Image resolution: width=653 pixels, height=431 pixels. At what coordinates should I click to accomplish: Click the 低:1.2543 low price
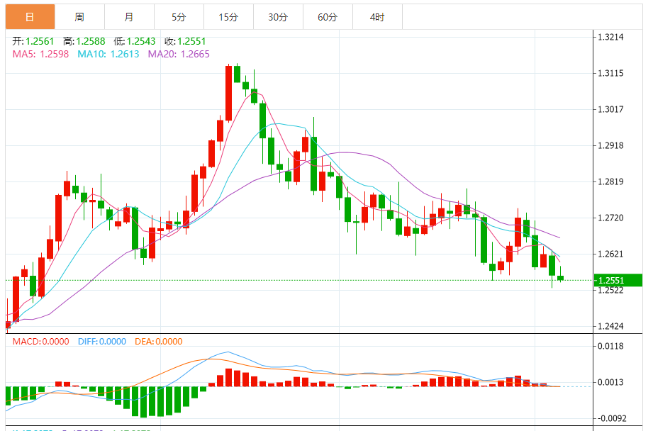pos(135,41)
